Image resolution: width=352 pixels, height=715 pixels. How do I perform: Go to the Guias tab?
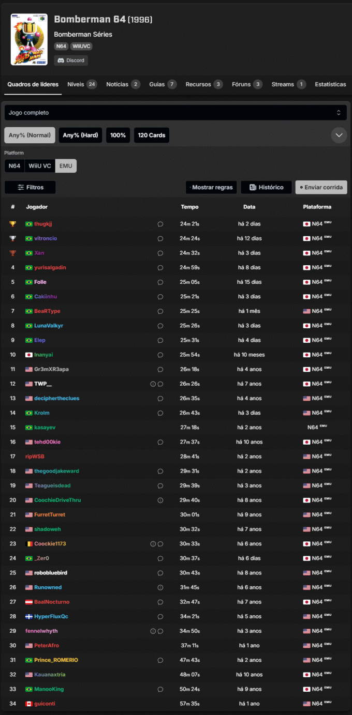pos(163,84)
